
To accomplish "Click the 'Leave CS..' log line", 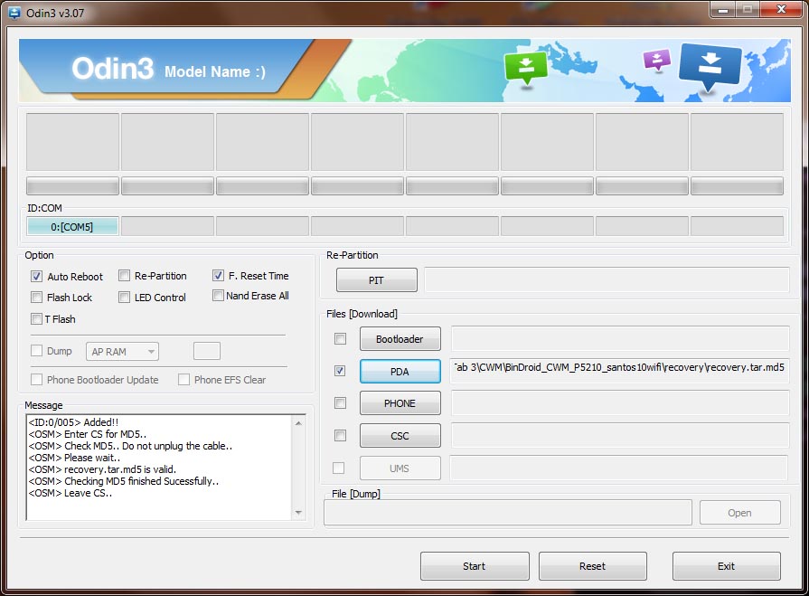I will coord(71,493).
